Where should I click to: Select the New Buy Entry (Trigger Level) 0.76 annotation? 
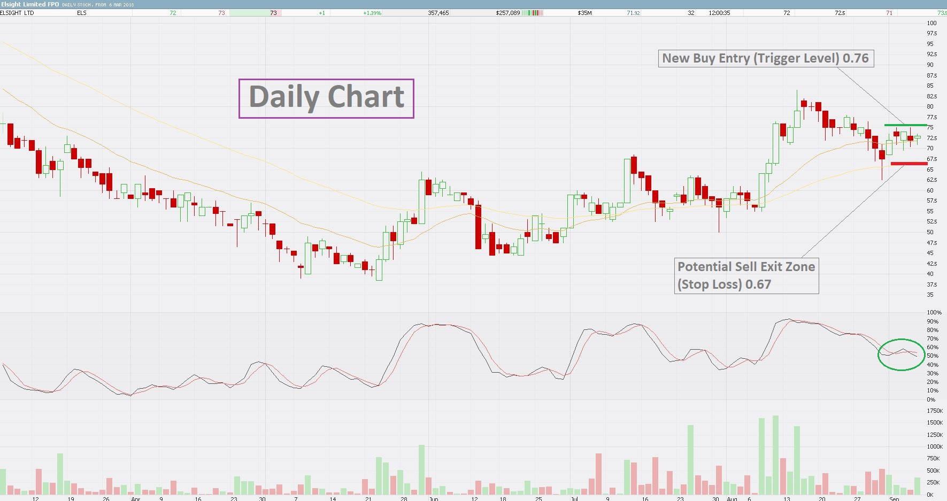[766, 58]
